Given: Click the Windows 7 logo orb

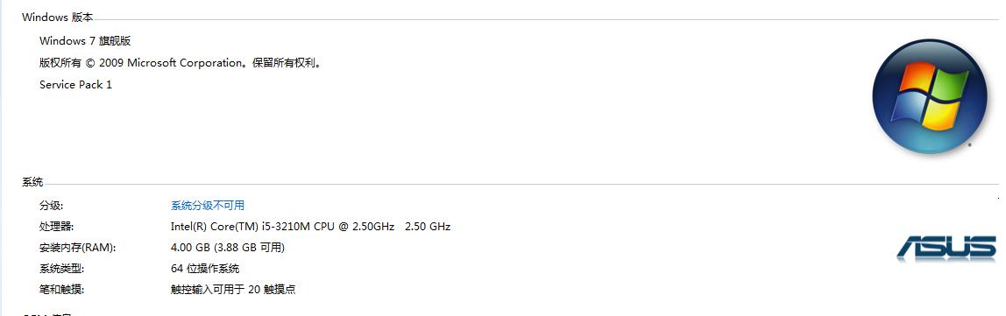Looking at the screenshot, I should (x=929, y=97).
